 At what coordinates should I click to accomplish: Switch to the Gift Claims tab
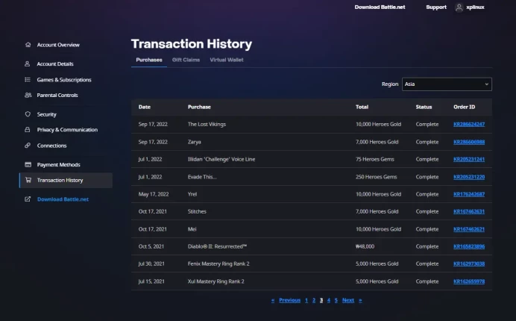[x=186, y=60]
